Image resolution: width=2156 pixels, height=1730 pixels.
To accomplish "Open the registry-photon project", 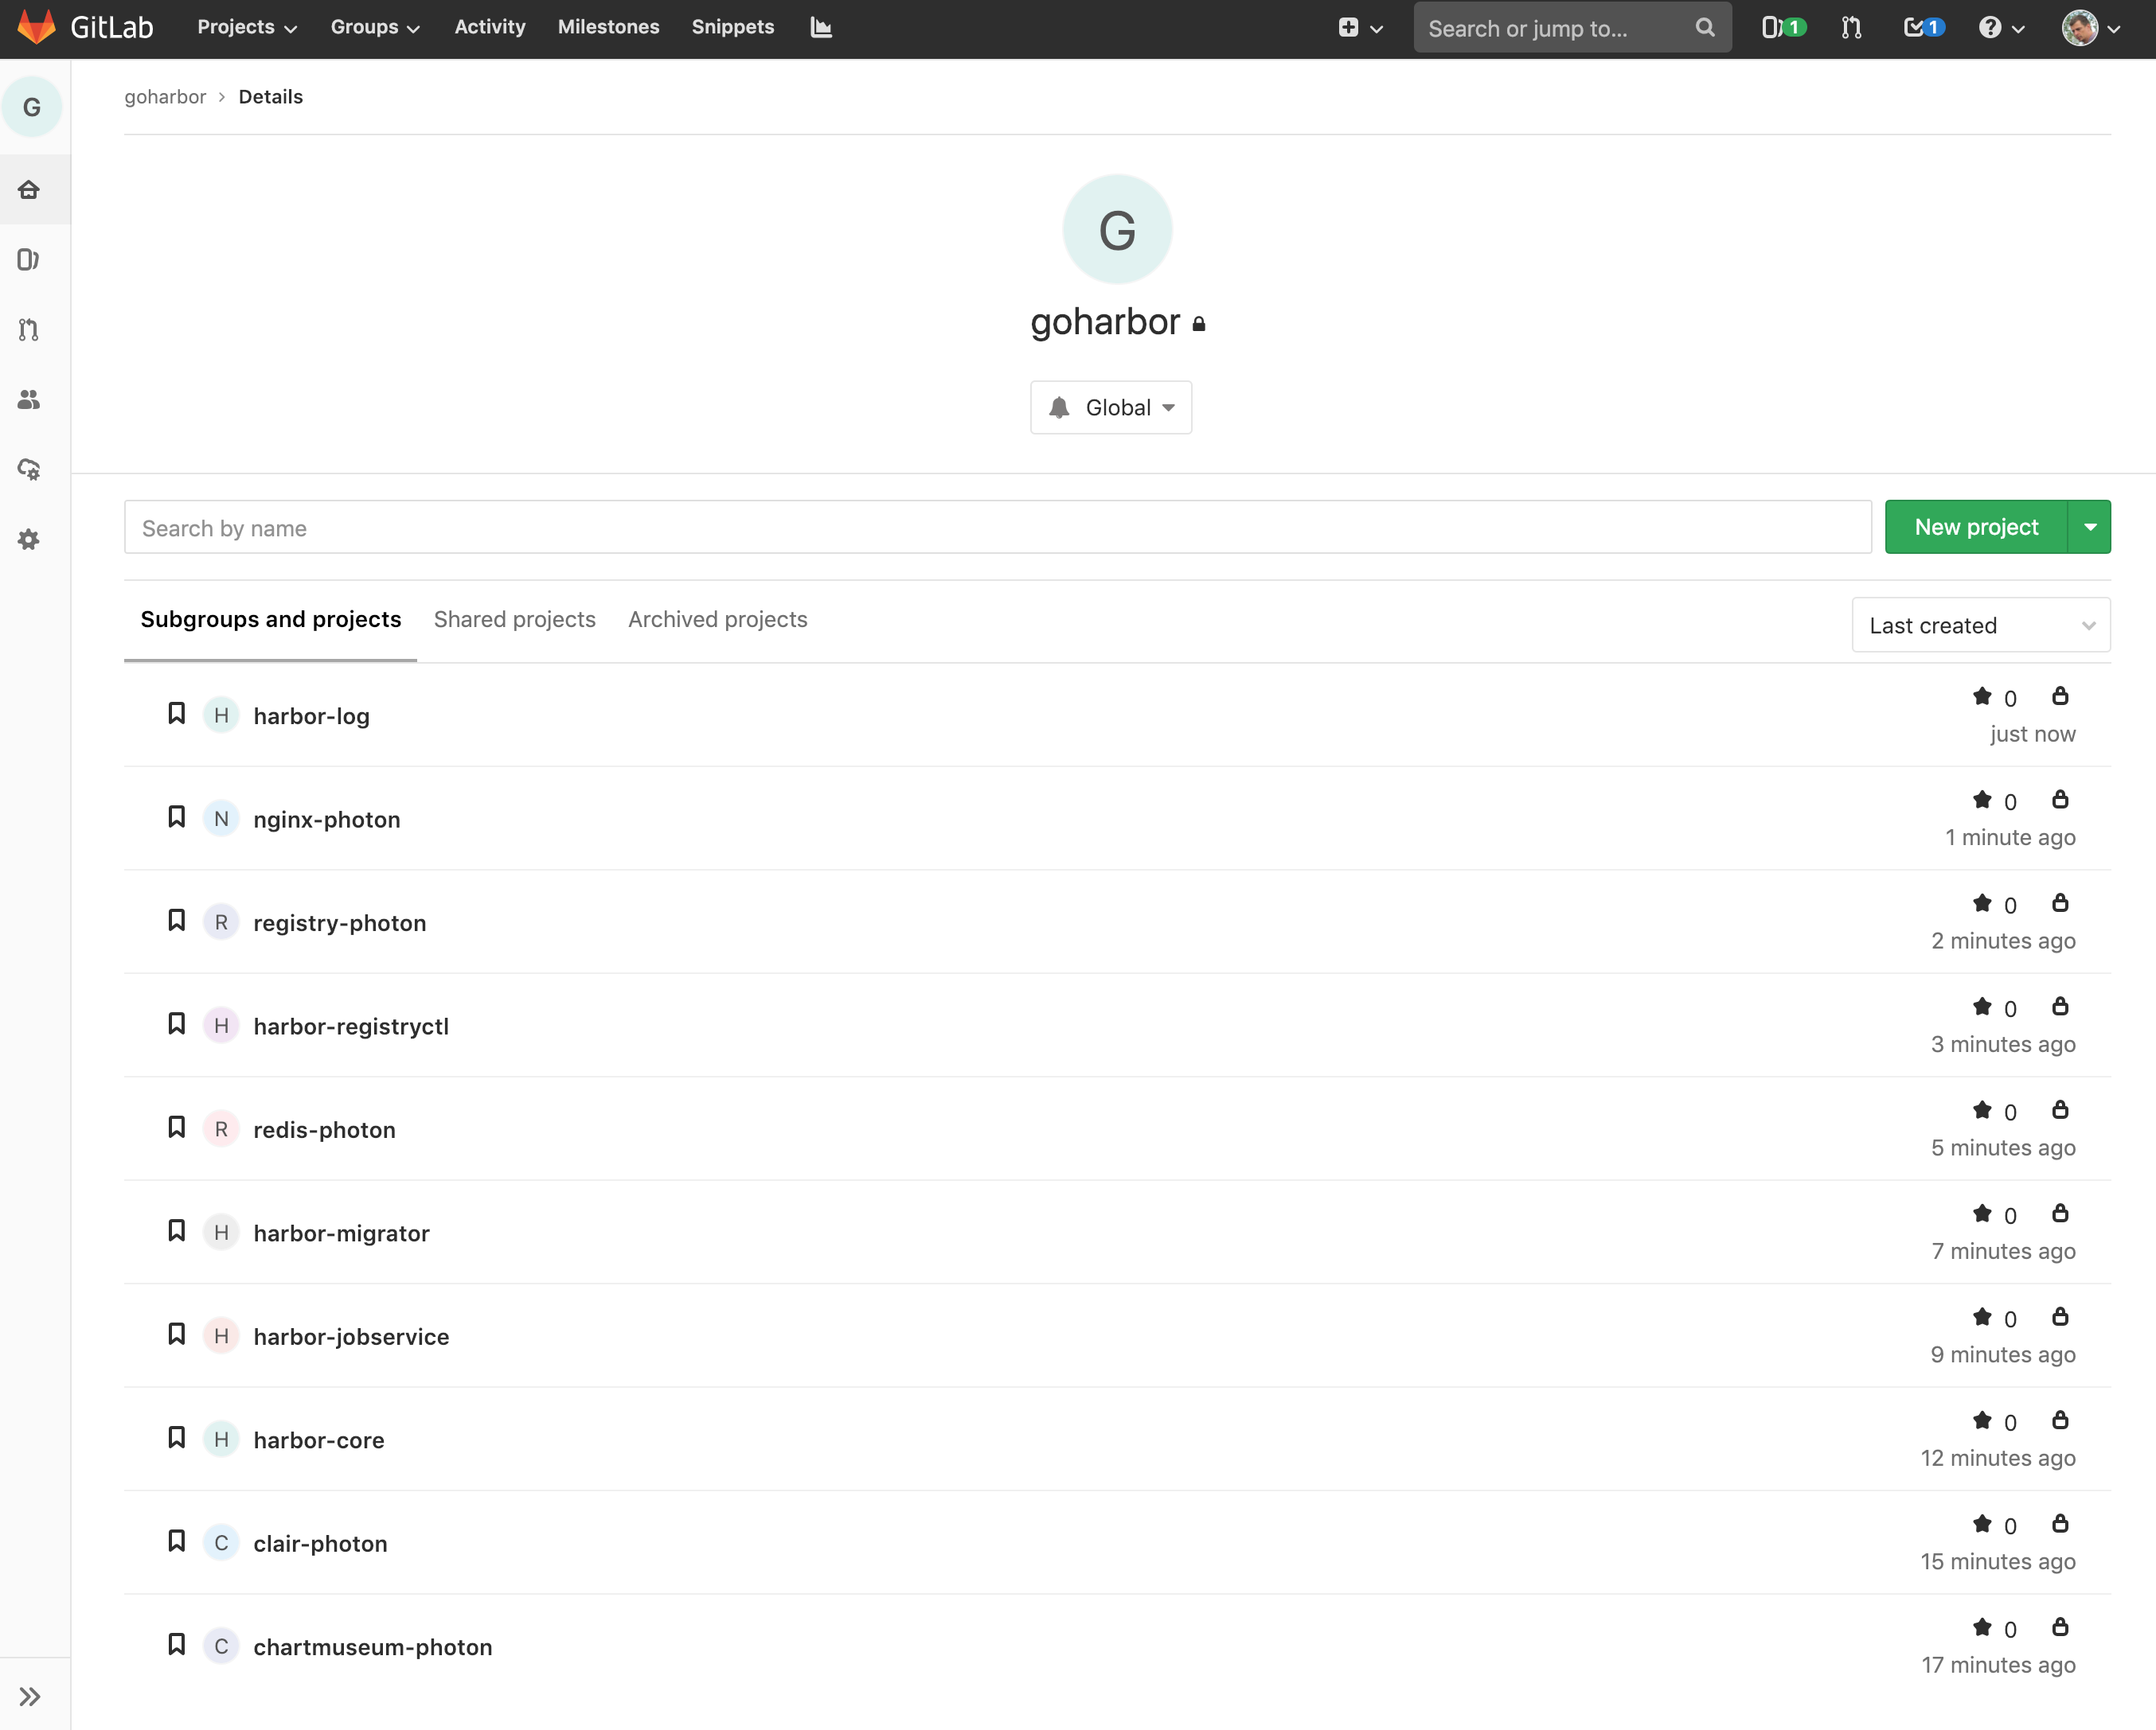I will (x=340, y=923).
